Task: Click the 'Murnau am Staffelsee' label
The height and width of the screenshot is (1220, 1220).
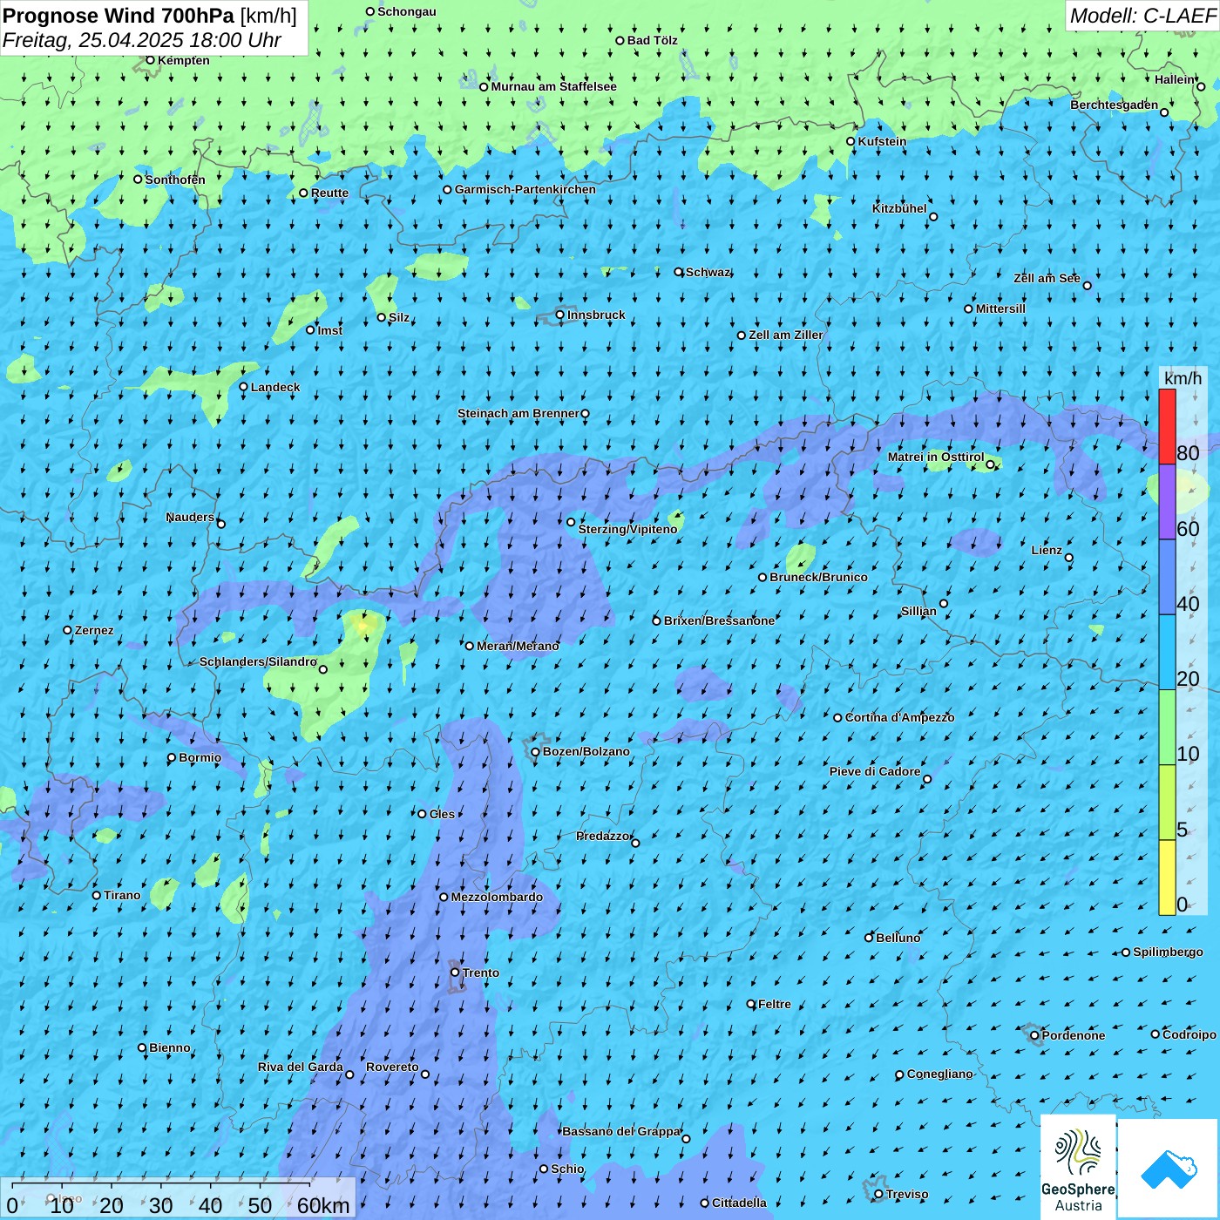Action: (554, 86)
